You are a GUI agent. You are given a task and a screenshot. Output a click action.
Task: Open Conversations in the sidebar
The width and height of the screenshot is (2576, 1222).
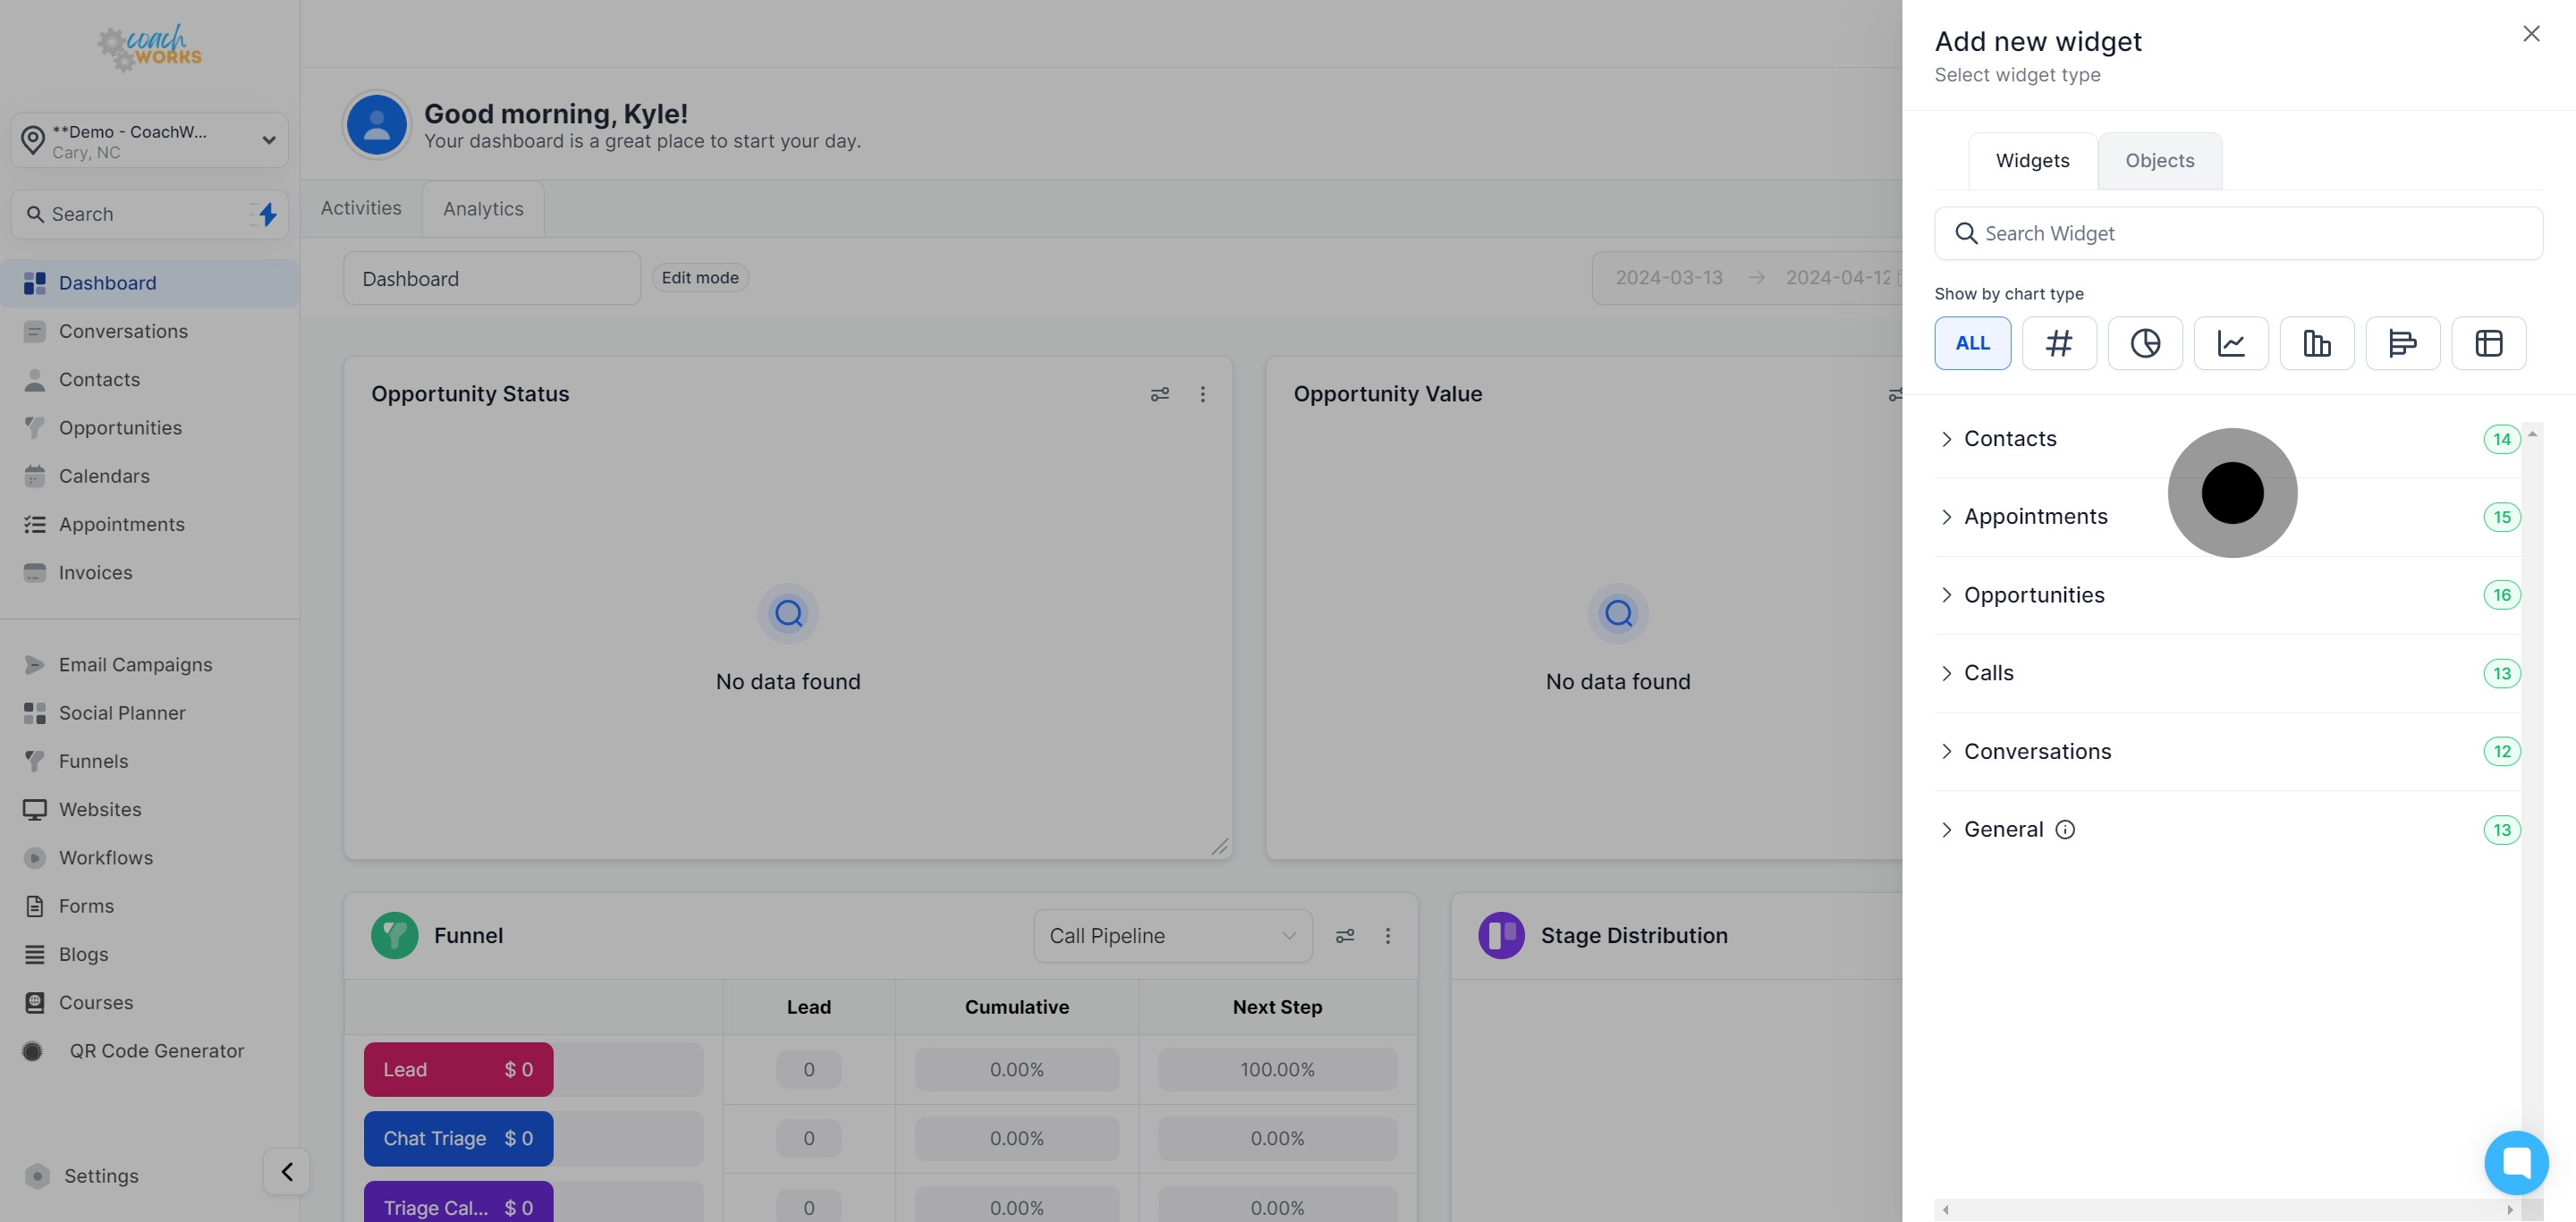point(123,332)
